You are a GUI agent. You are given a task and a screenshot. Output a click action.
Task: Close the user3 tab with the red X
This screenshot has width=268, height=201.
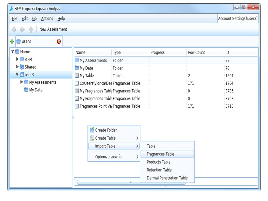point(59,41)
